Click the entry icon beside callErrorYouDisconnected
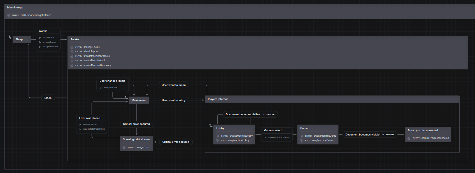475x173 pixels. pyautogui.click(x=409, y=138)
